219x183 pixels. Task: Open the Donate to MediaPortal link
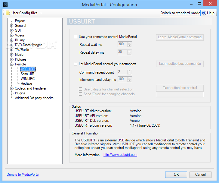(23, 175)
